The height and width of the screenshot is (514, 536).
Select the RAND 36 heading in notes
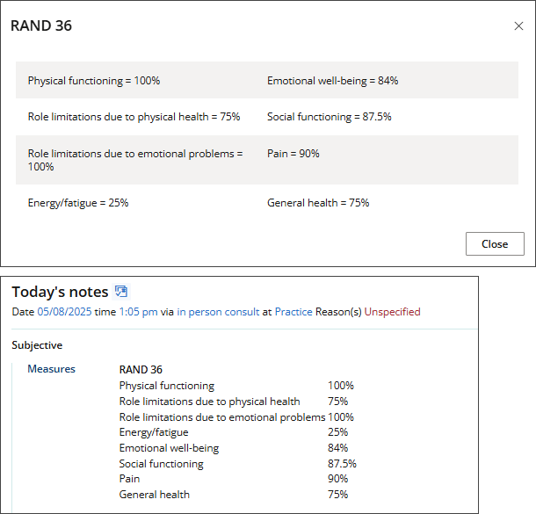click(x=141, y=369)
